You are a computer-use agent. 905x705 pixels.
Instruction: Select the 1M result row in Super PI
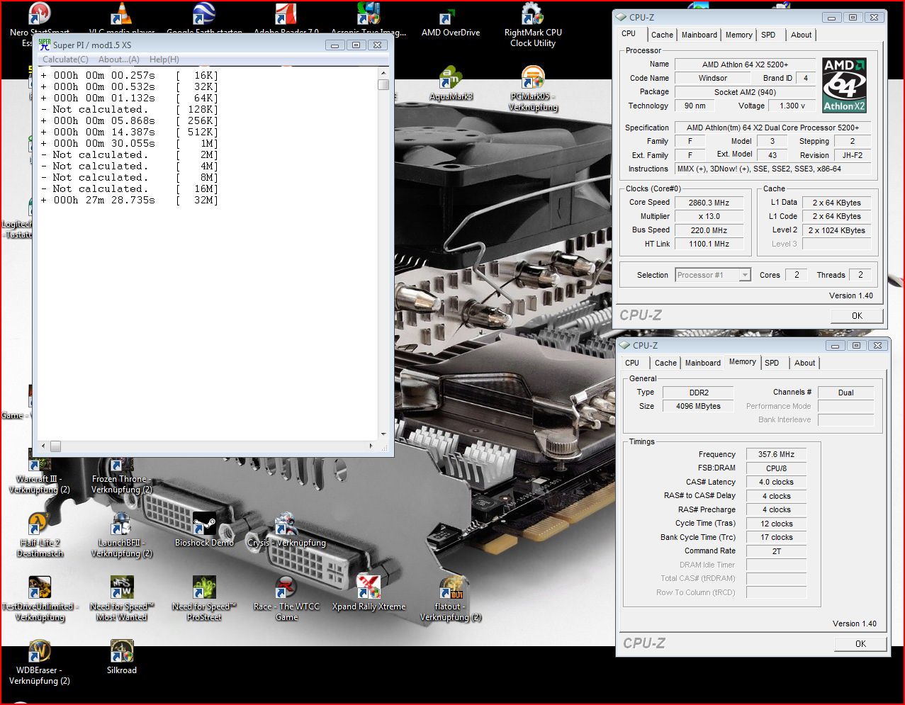click(130, 144)
